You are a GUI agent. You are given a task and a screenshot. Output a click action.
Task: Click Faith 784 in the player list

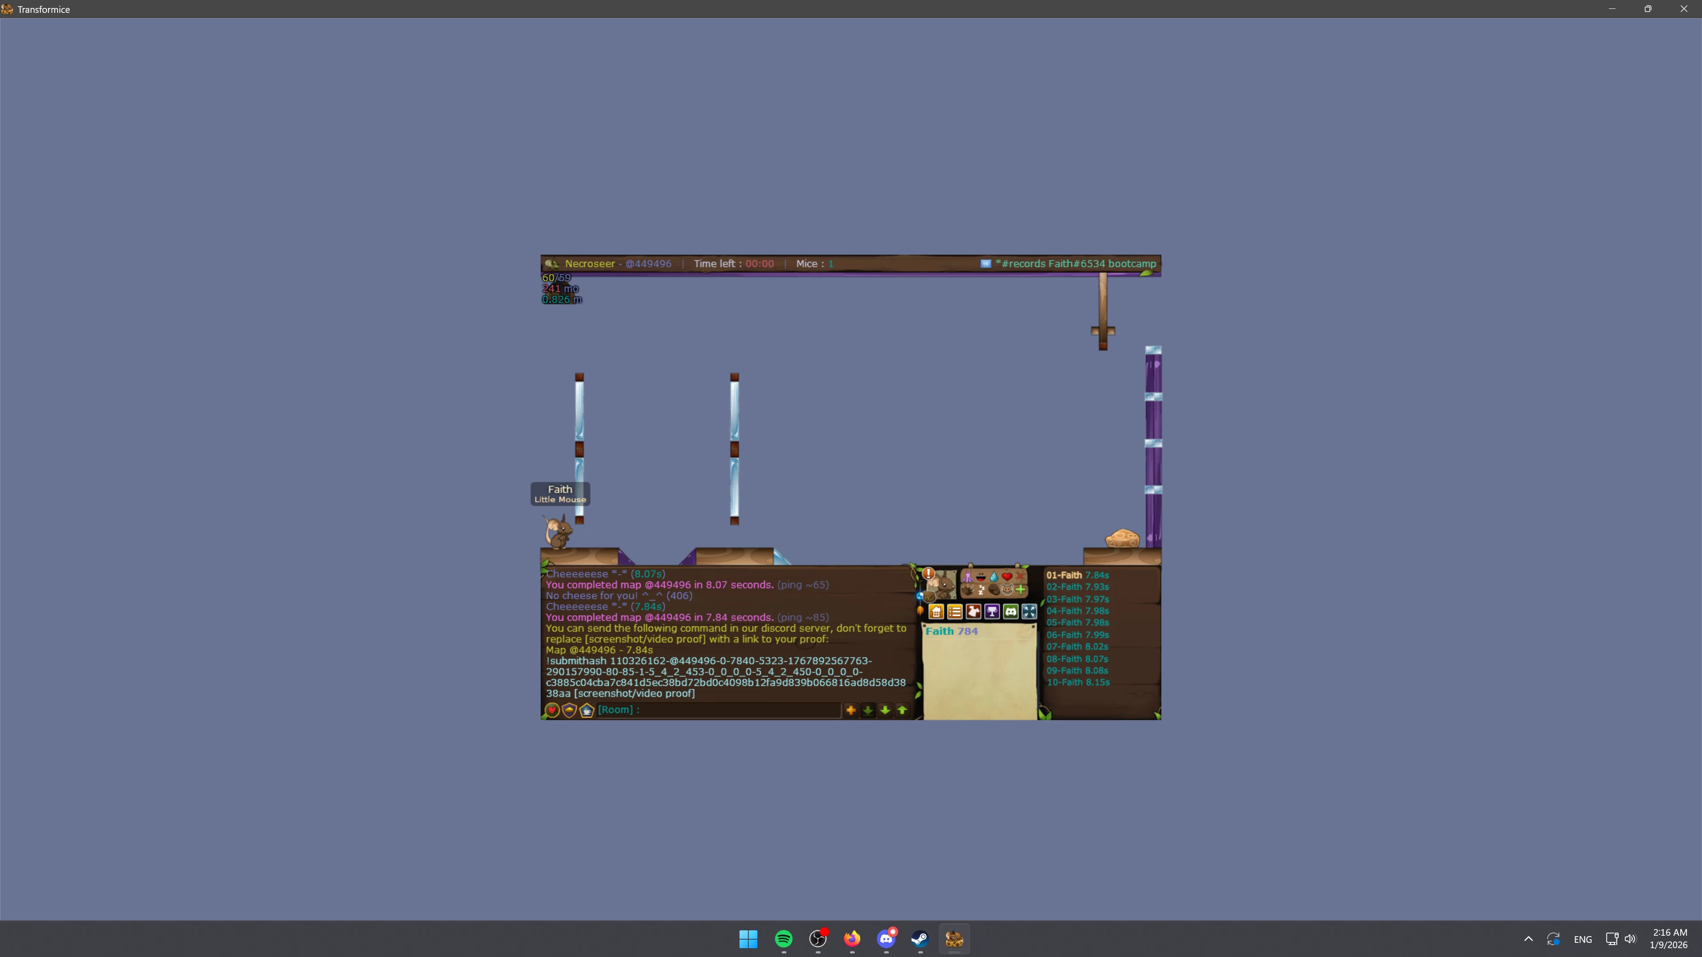[951, 631]
